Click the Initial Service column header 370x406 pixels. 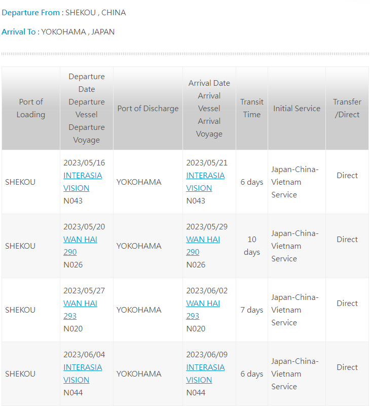[297, 109]
